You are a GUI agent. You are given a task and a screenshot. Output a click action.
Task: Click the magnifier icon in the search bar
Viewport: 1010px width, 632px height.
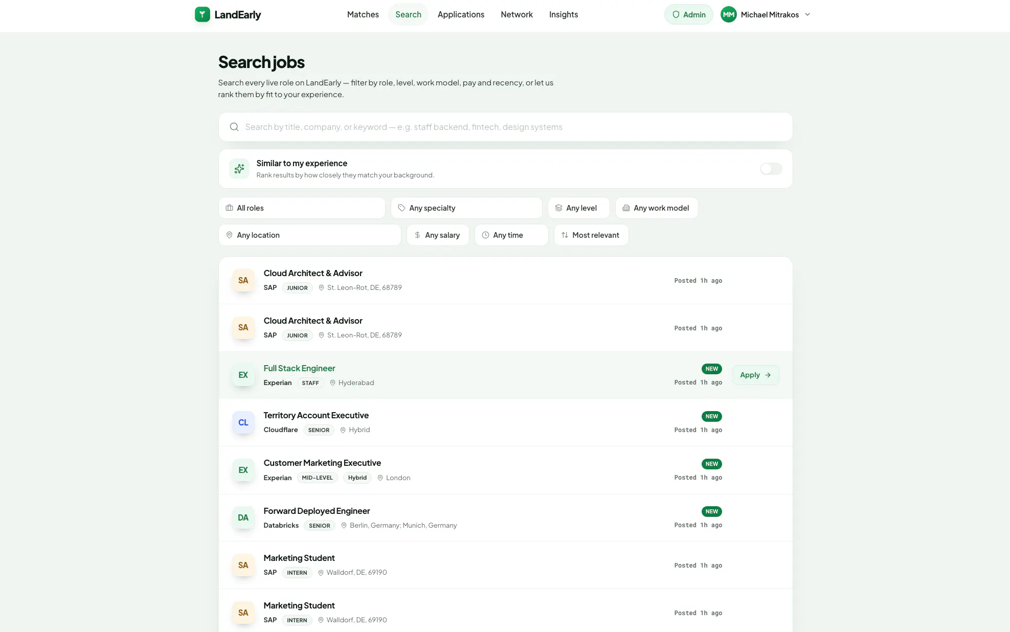(x=234, y=127)
